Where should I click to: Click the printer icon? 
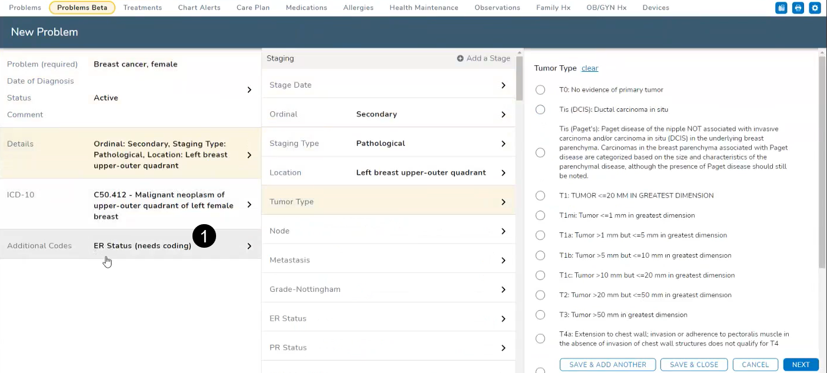pyautogui.click(x=798, y=8)
